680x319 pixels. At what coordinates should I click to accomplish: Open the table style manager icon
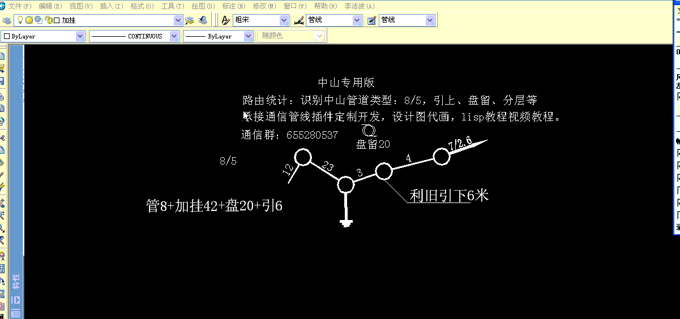372,20
